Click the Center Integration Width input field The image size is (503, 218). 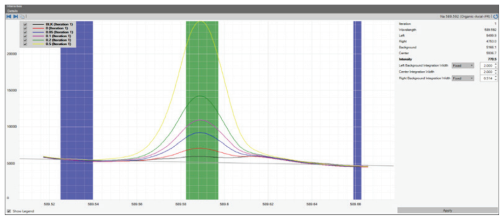click(486, 72)
